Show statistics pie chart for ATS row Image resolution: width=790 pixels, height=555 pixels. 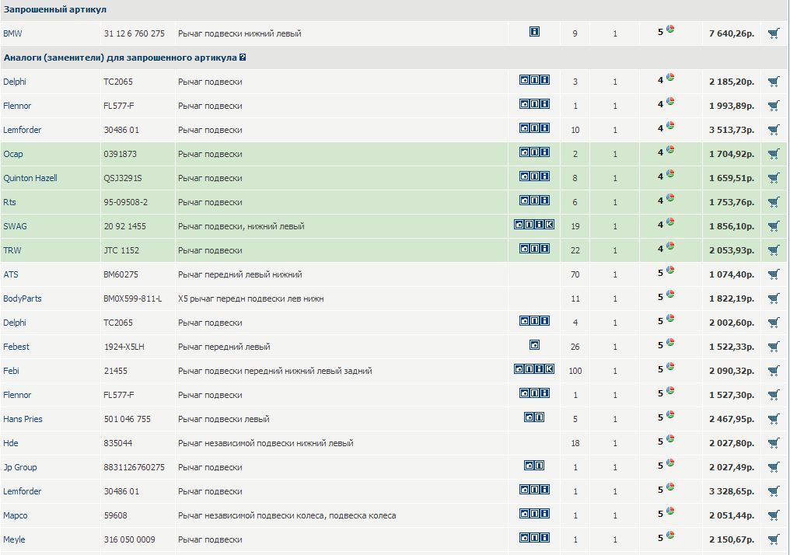(x=670, y=270)
